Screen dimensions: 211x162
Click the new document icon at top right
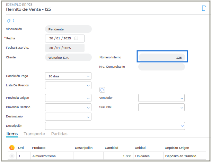click(204, 8)
